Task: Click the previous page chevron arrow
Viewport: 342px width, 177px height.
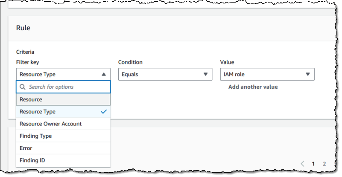Action: point(303,163)
